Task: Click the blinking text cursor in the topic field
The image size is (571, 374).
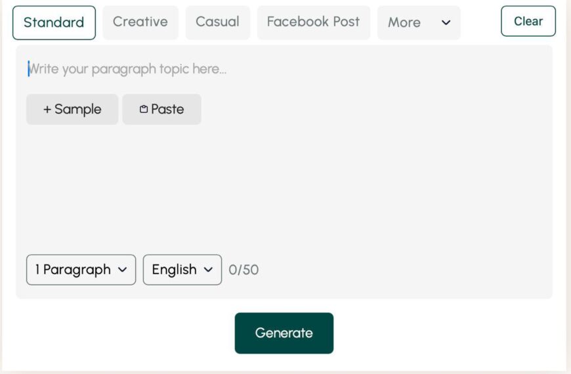Action: pyautogui.click(x=29, y=69)
